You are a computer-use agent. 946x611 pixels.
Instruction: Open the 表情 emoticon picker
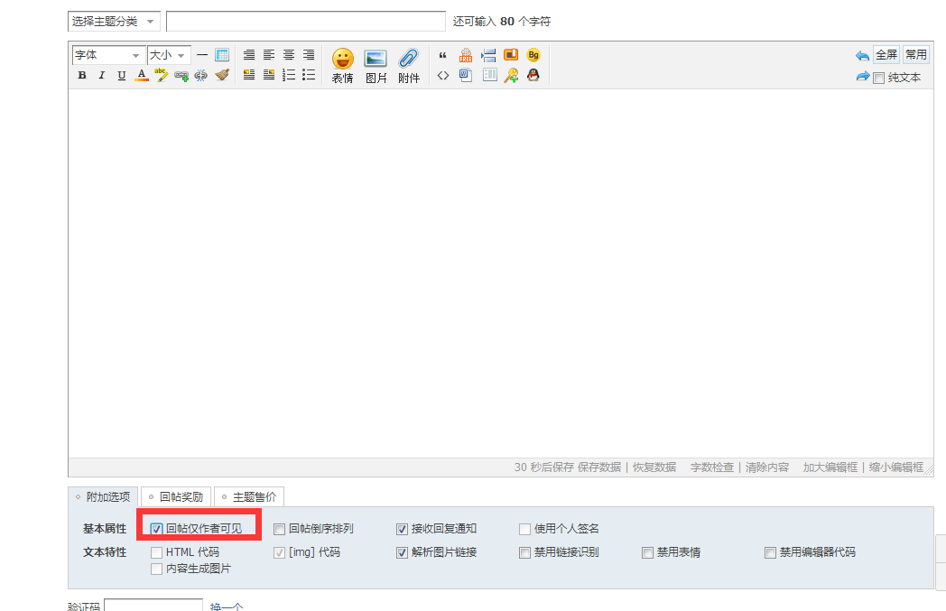click(x=343, y=66)
